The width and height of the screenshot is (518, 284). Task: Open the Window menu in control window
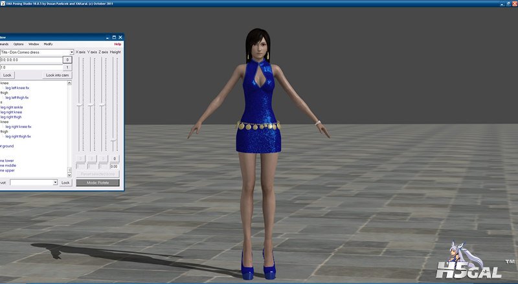pyautogui.click(x=34, y=44)
